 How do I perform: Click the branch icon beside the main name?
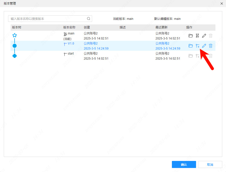pyautogui.click(x=65, y=33)
